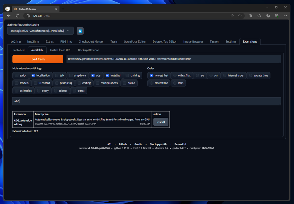Image resolution: width=294 pixels, height=204 pixels.
Task: Check the extras tag checkbox
Action: [x=74, y=91]
